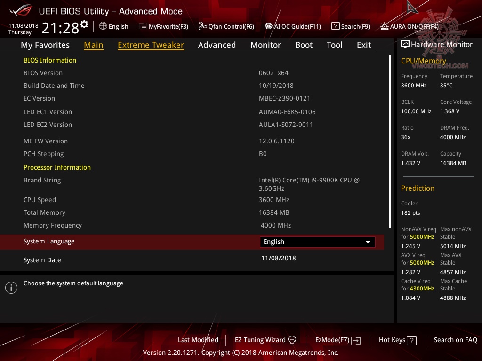
Task: Click the Core Voltage 1.368 V reading
Action: tap(450, 111)
